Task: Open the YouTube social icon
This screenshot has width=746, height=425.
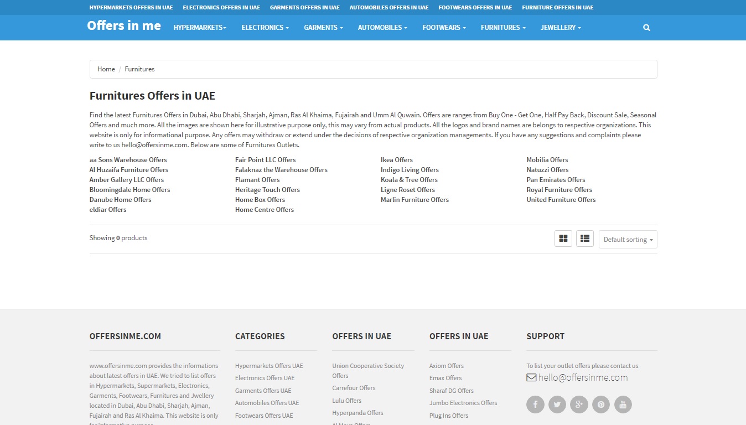Action: tap(623, 405)
